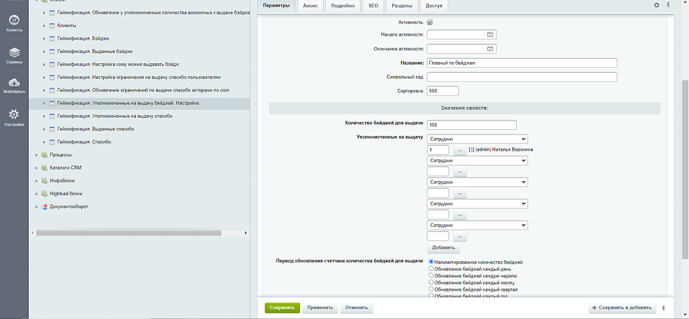Switch to the SEO tab
The image size is (689, 319).
(x=373, y=5)
